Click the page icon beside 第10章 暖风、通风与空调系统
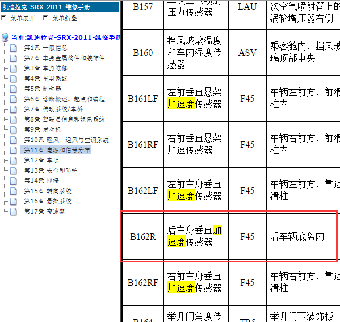Viewport: 340px width, 322px height. pyautogui.click(x=14, y=140)
